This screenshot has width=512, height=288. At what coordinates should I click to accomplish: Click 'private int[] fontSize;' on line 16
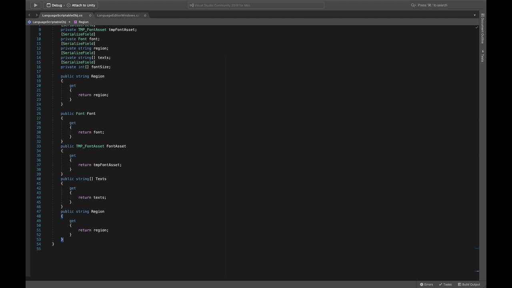(x=86, y=67)
